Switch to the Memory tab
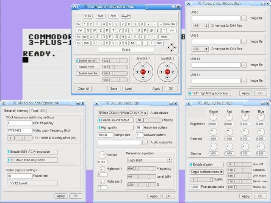This screenshot has width=271, height=203. [22, 111]
